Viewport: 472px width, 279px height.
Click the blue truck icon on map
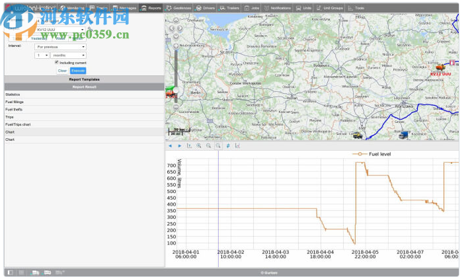point(403,135)
